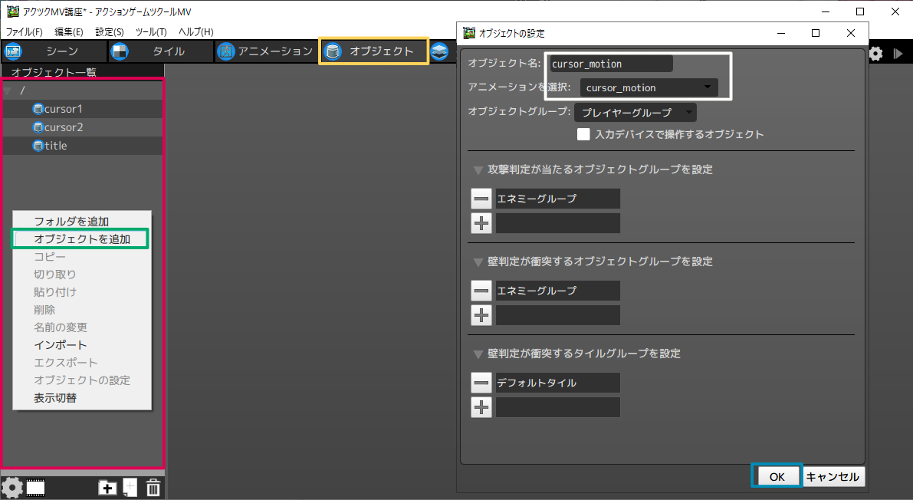Image resolution: width=913 pixels, height=500 pixels.
Task: Collapse the root folder in the object list
Action: tap(8, 90)
